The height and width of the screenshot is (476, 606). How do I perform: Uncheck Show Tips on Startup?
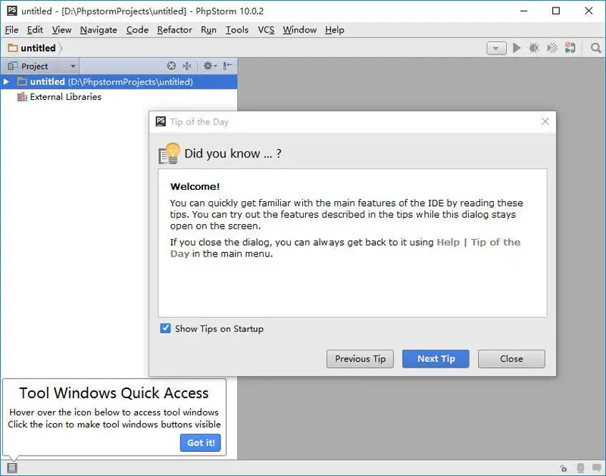pos(165,328)
